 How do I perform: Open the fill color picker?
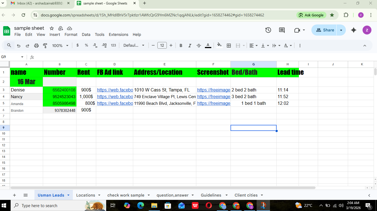(219, 45)
